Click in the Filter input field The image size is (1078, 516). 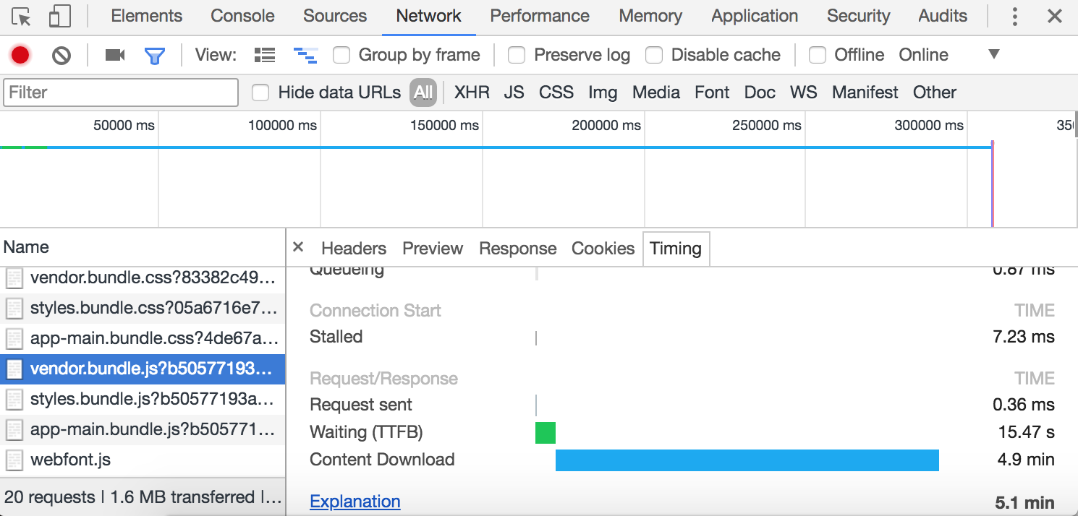(x=119, y=92)
